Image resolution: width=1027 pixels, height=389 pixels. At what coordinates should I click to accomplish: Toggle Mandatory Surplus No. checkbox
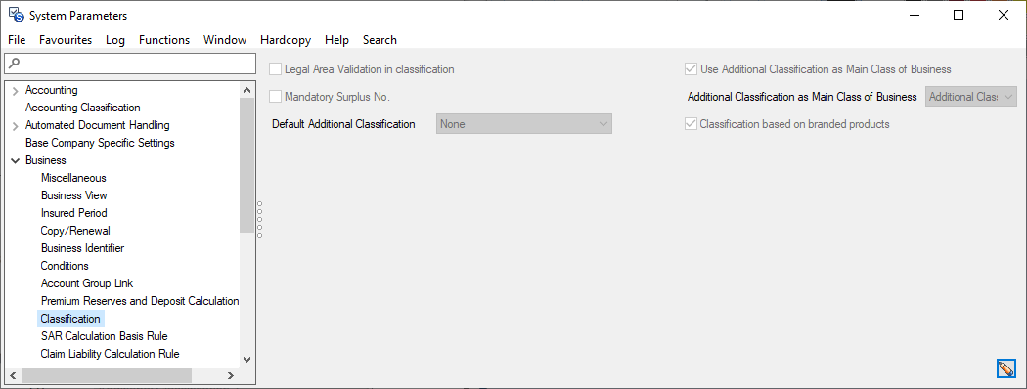pos(276,97)
